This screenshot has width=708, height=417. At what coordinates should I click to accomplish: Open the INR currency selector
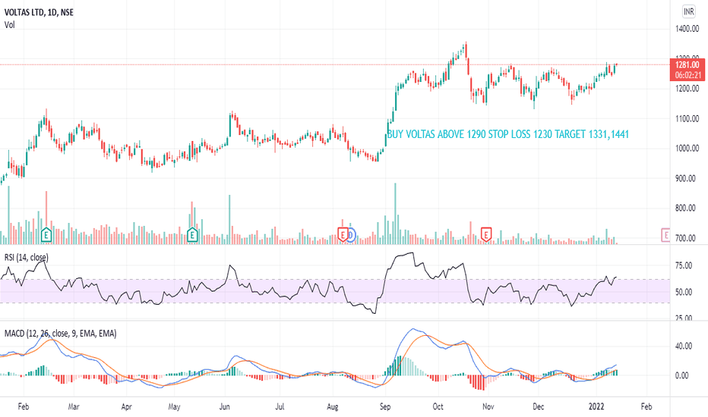pos(688,11)
